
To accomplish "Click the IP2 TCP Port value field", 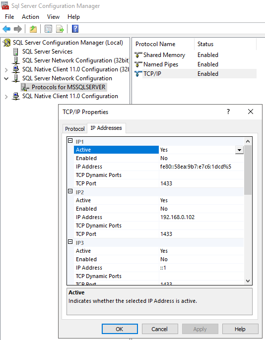I will 201,234.
